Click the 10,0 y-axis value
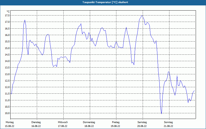The width and height of the screenshot is (206, 129). pos(8,113)
